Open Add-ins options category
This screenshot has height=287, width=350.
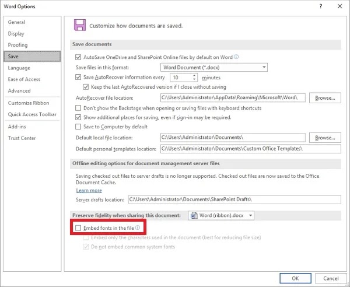[x=32, y=127]
